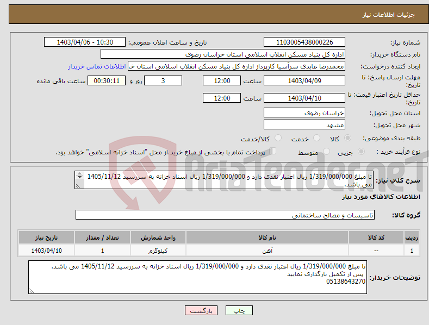Open اطلاعات تماس خریدار link

coord(97,66)
